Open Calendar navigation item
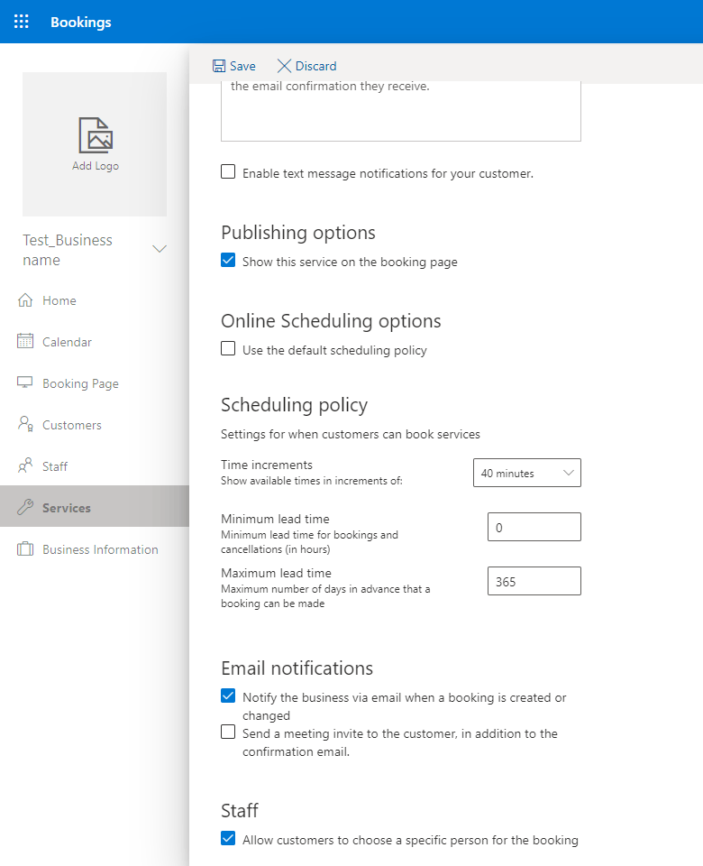The width and height of the screenshot is (703, 866). coord(95,342)
